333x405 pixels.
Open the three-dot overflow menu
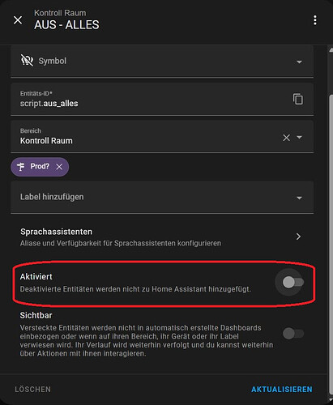(315, 20)
